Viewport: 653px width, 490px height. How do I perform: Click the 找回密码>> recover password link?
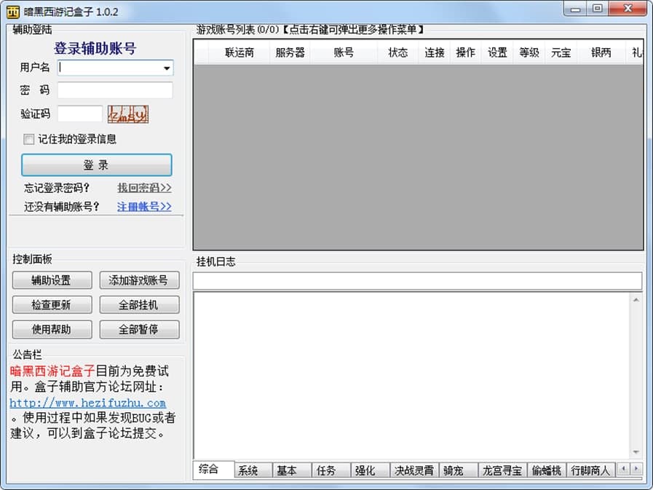143,188
